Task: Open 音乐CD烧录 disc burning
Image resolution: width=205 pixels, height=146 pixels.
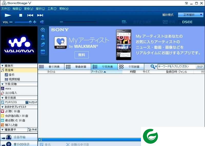Action: coord(19,144)
